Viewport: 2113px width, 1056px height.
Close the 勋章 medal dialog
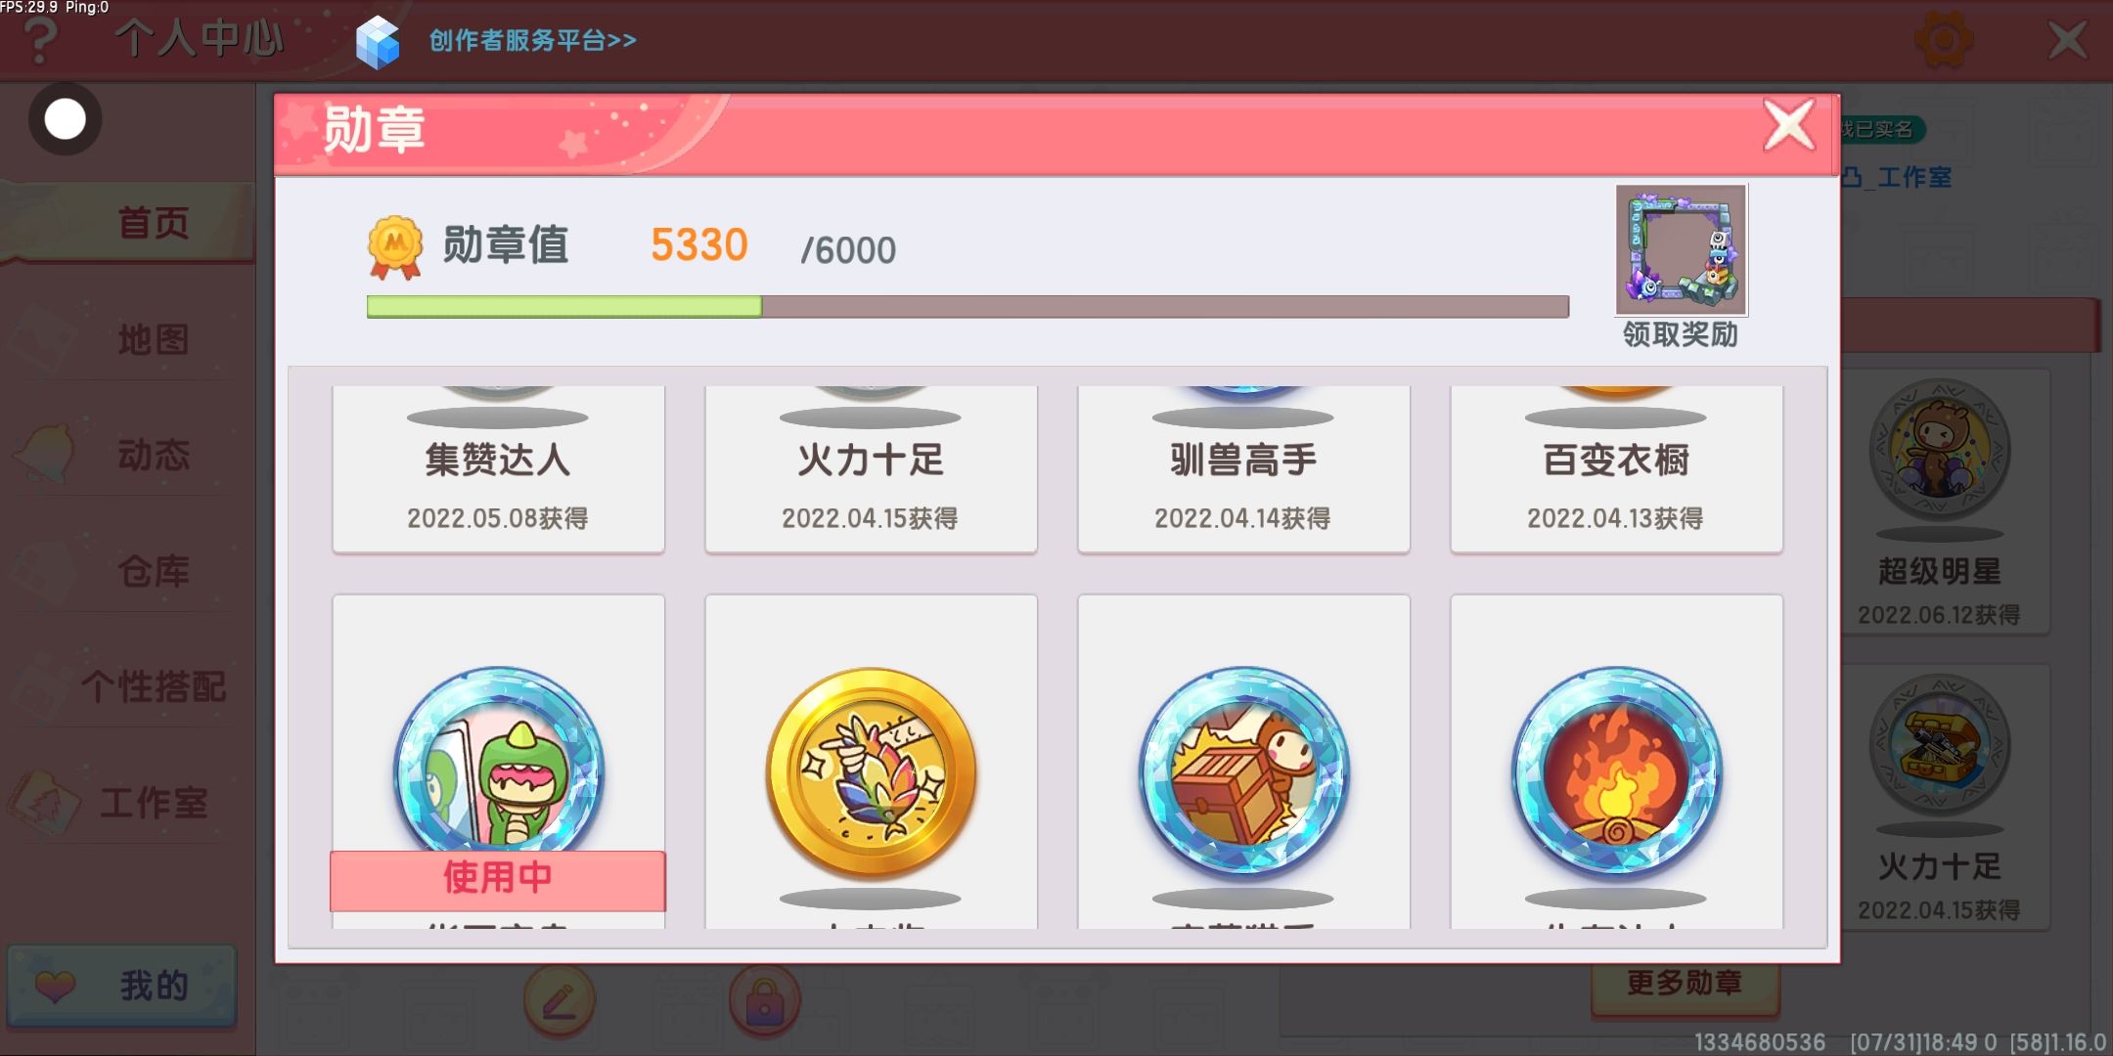[1789, 125]
